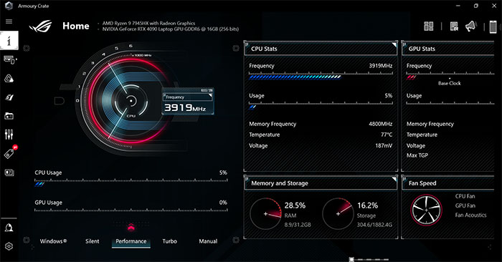Click GPU Stats frequency red bar

(x=411, y=77)
